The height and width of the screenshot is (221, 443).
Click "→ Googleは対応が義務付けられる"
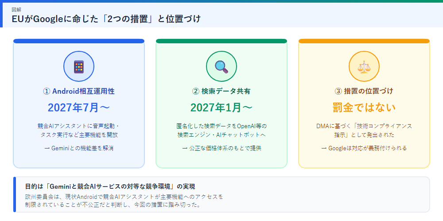tap(364, 148)
